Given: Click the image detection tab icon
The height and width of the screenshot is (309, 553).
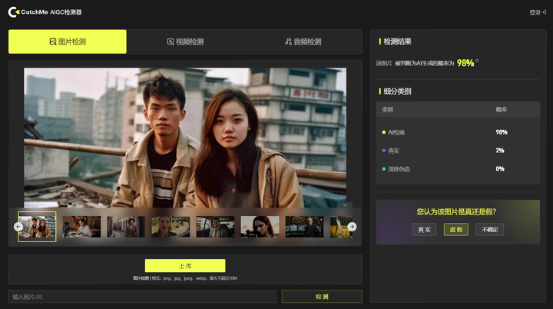Looking at the screenshot, I should pos(53,42).
